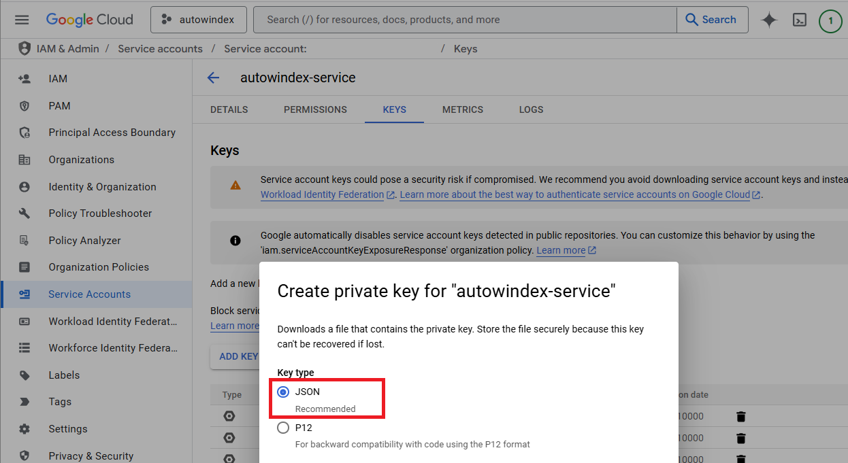Open notifications badge showing 1
This screenshot has width=848, height=463.
point(830,20)
